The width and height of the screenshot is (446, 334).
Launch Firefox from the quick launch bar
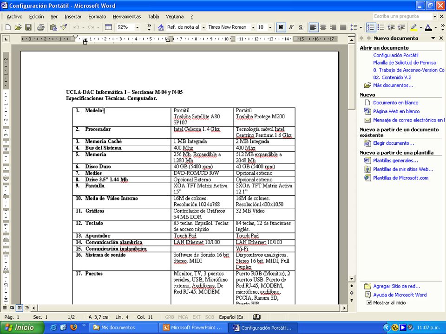click(73, 328)
